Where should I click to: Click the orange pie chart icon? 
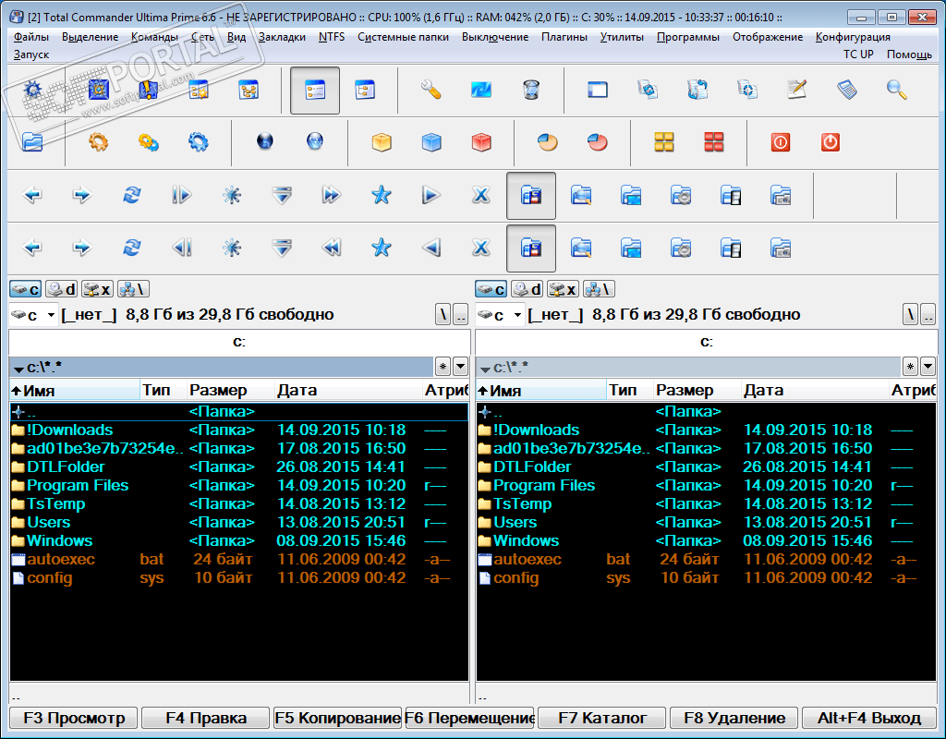click(548, 142)
